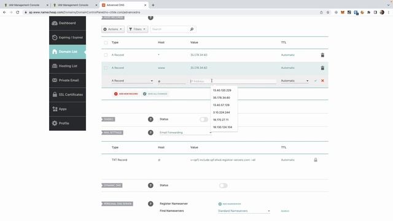Viewport: 393px width, 221px height.
Task: Check the www A Record checkbox
Action: 106,68
